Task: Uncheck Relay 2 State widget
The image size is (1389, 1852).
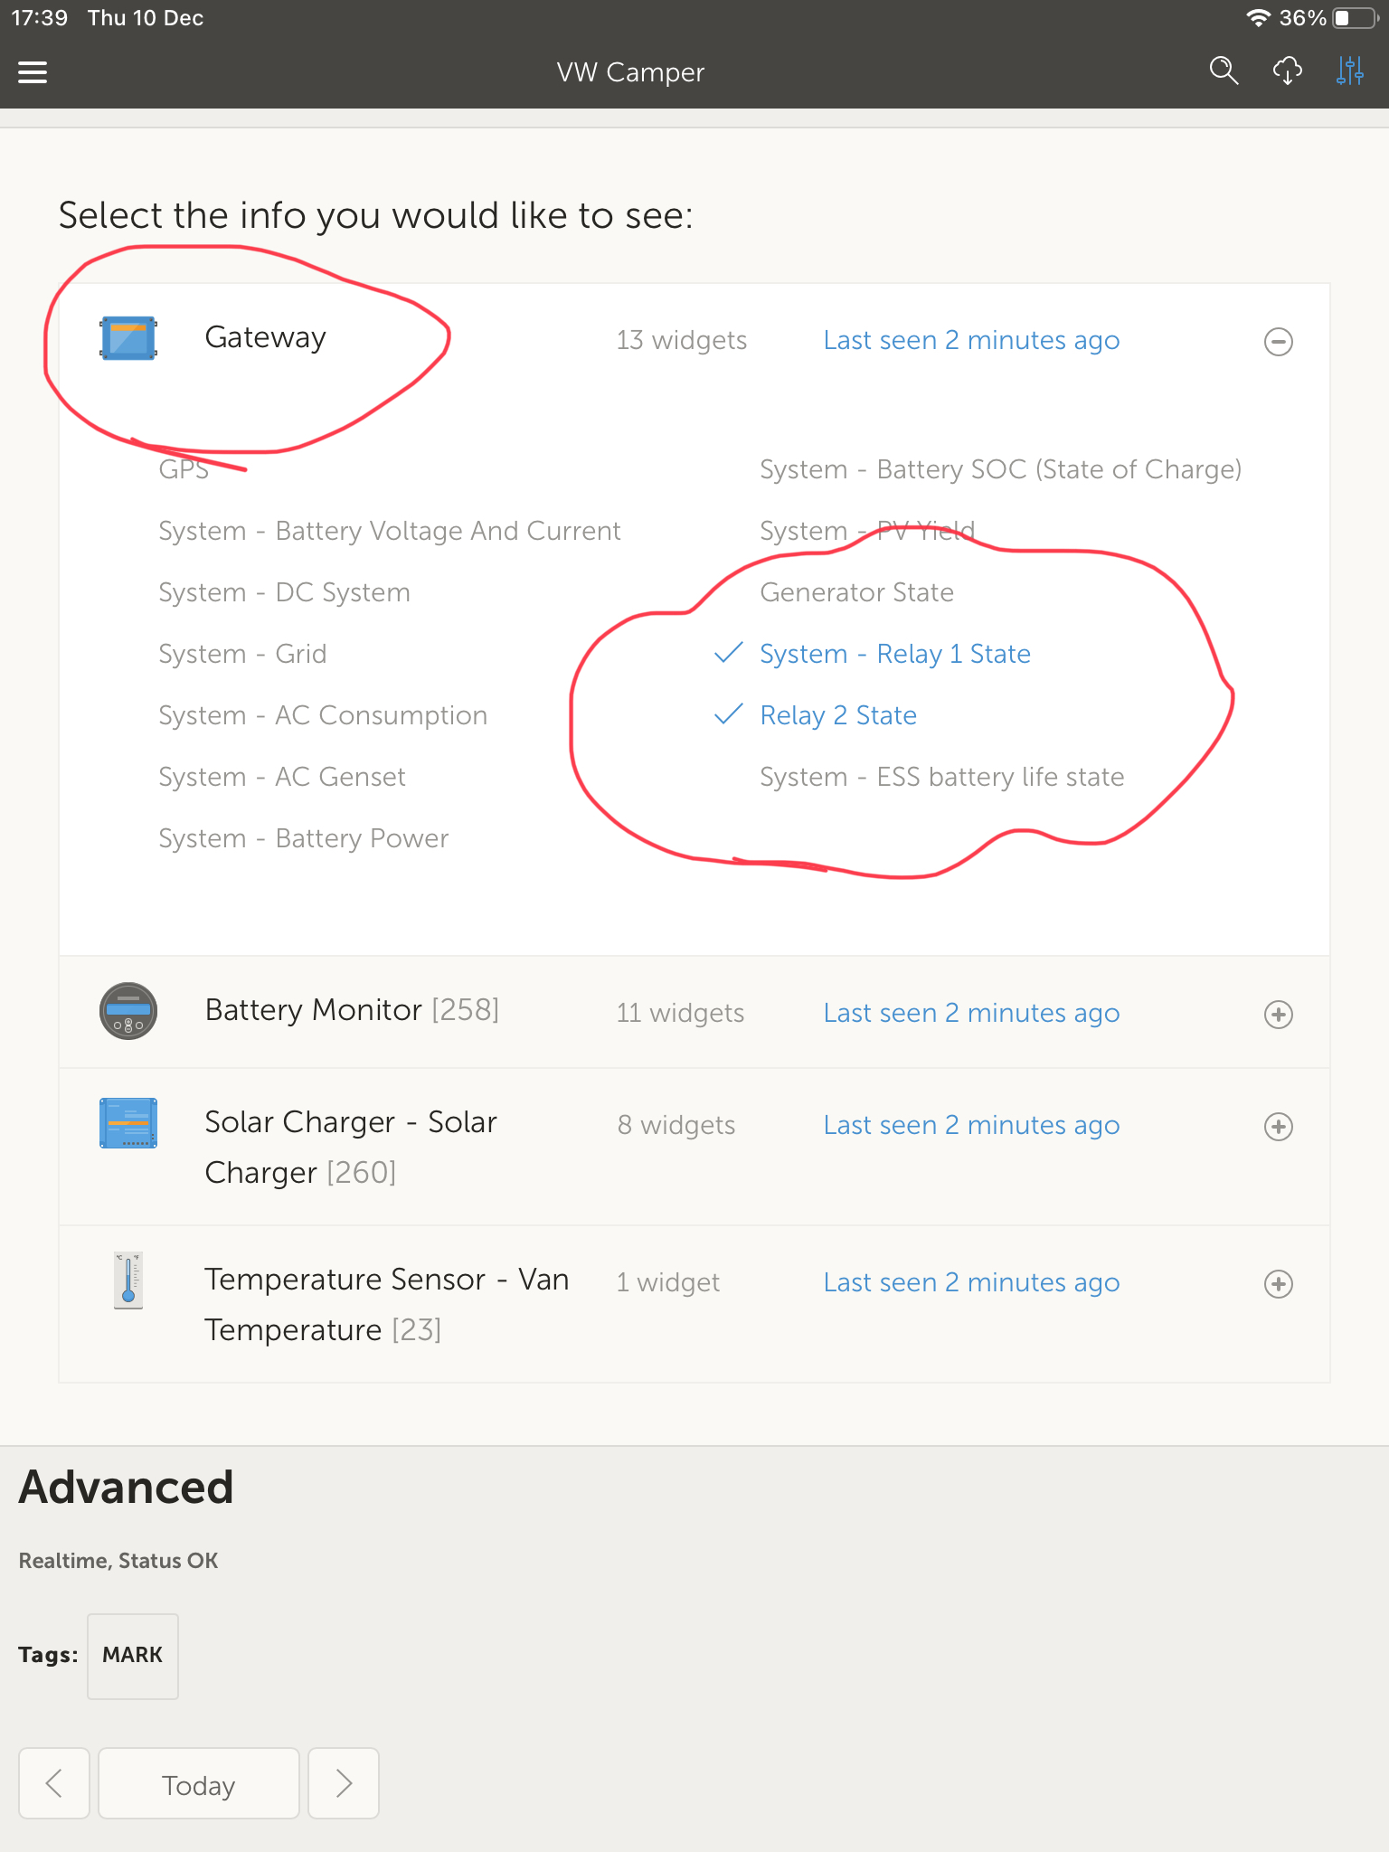Action: pos(837,715)
